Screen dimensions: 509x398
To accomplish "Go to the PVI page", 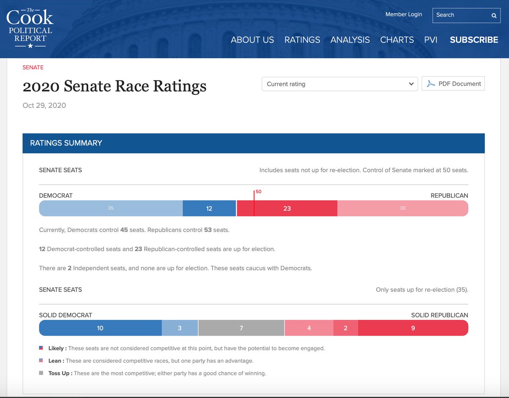I will (431, 40).
